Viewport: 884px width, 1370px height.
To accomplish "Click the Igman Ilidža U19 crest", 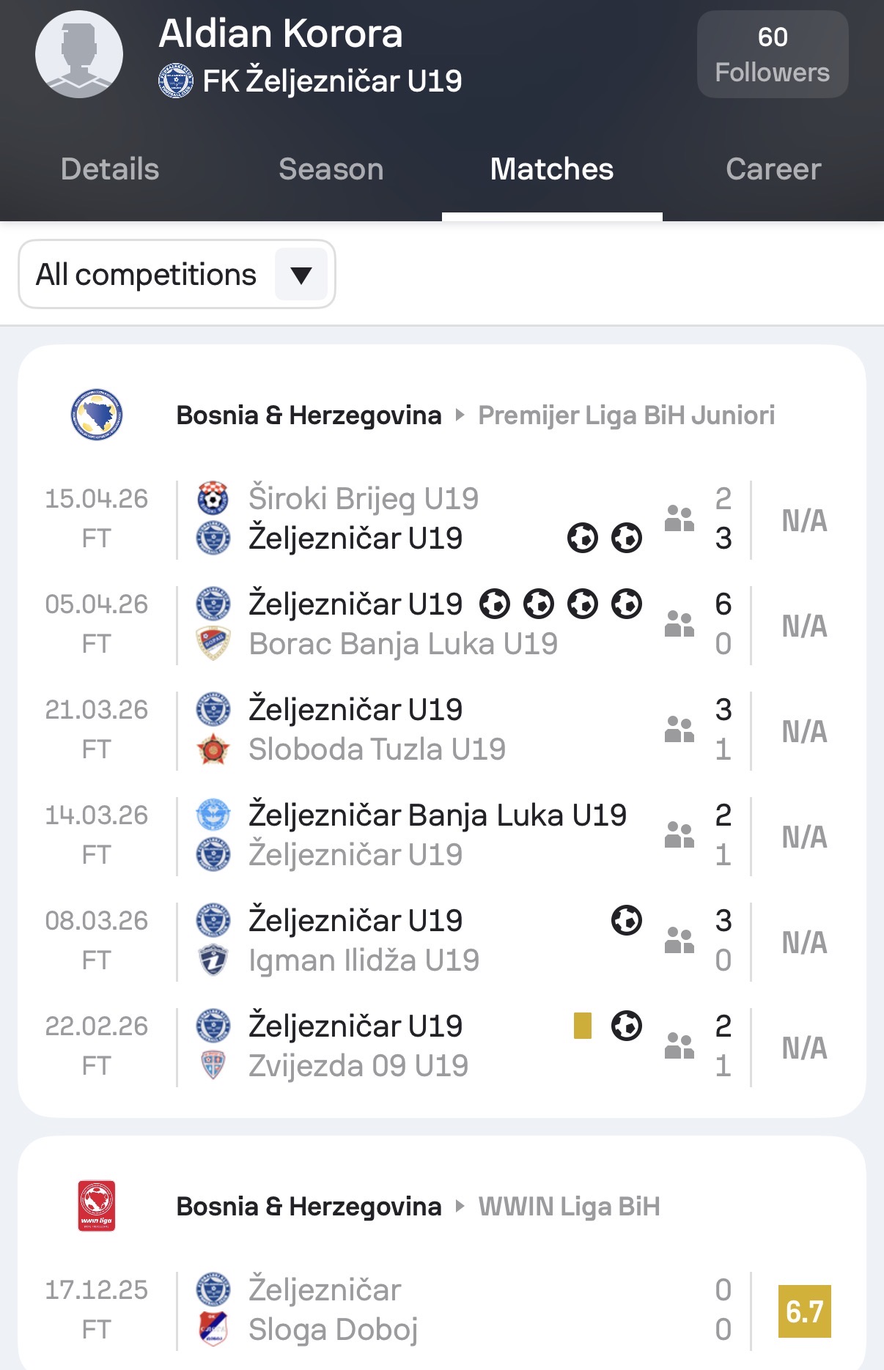I will (213, 960).
